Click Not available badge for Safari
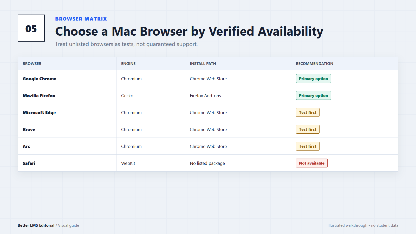The width and height of the screenshot is (416, 234). tap(312, 163)
